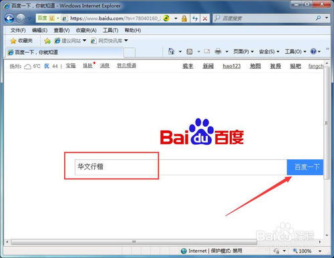Viewport: 334px width, 258px height.
Task: Click the 新闻 news link
Action: [x=208, y=66]
